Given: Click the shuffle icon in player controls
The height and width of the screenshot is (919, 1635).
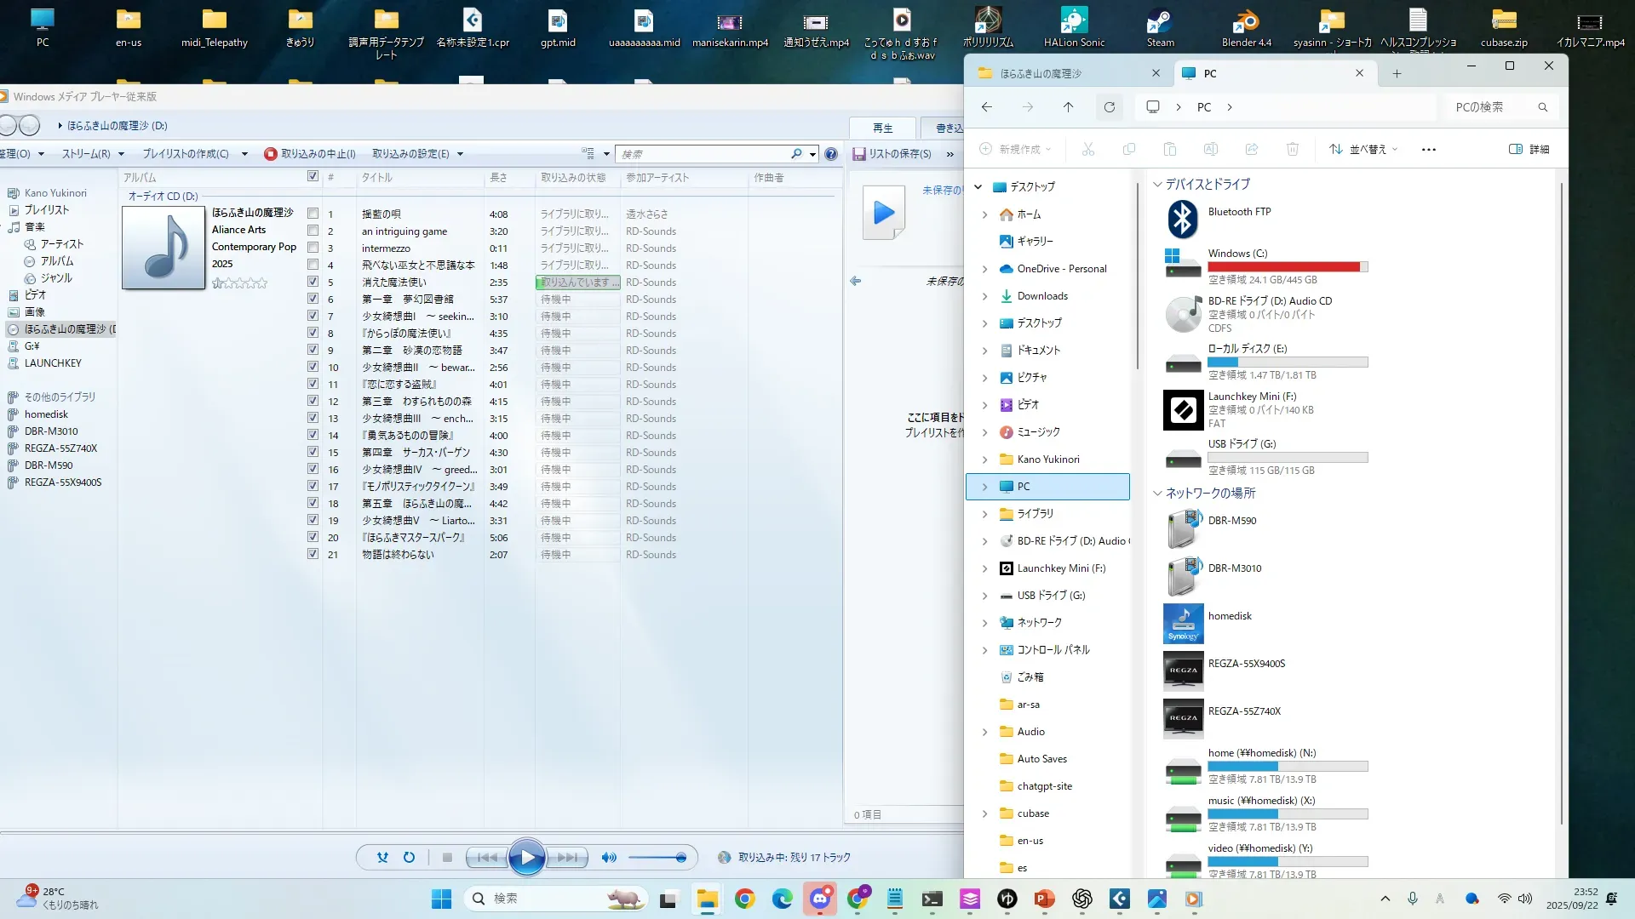Looking at the screenshot, I should [x=382, y=858].
